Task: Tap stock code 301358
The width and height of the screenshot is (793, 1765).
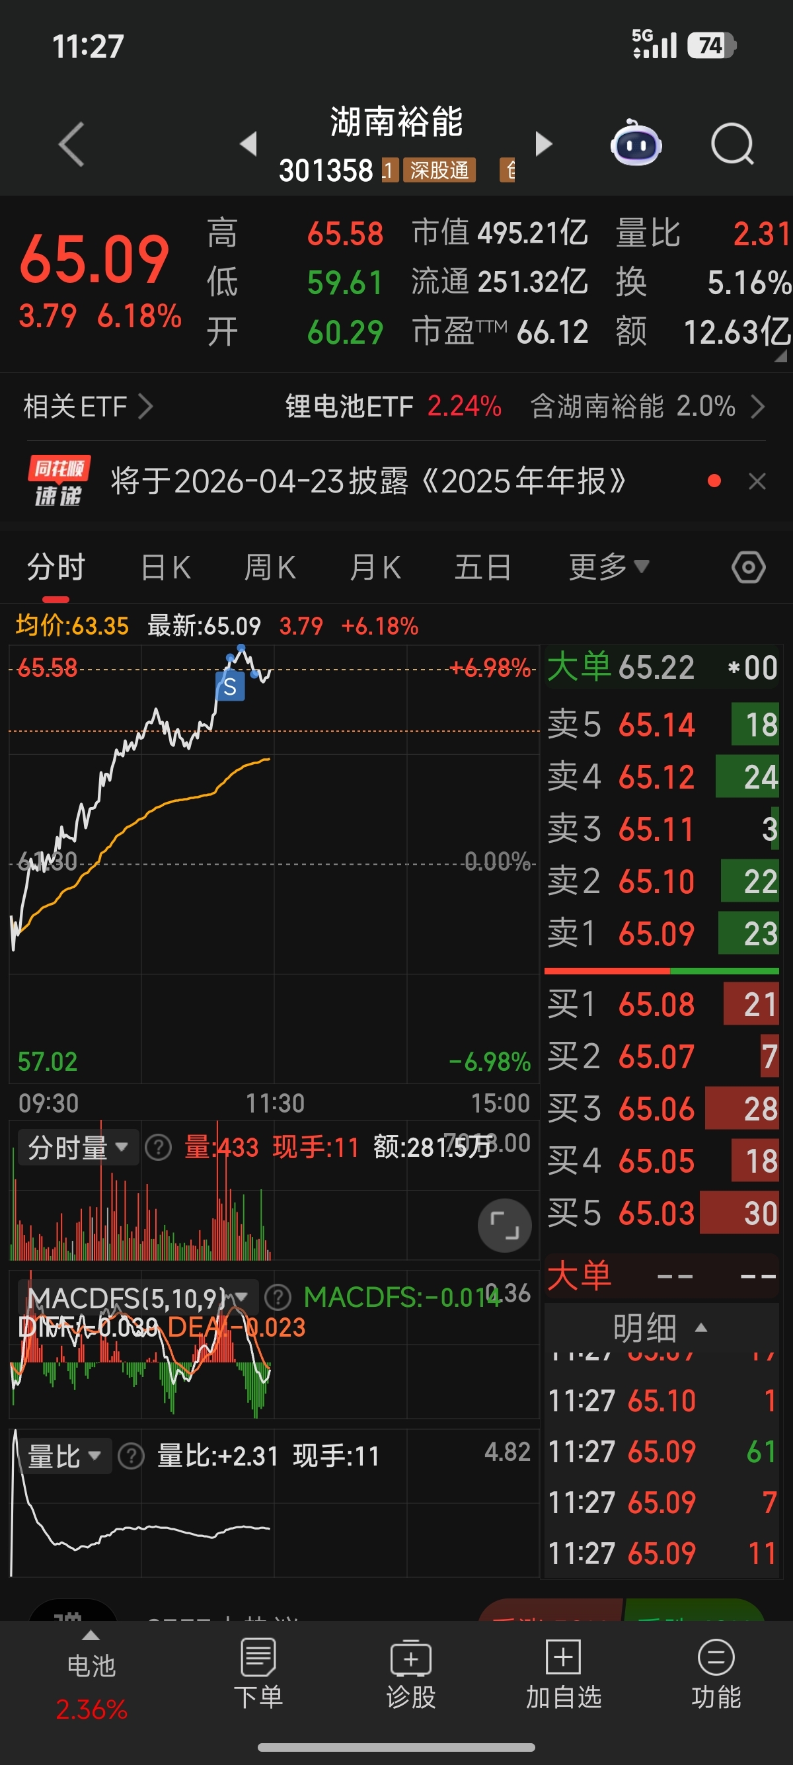Action: pyautogui.click(x=326, y=170)
